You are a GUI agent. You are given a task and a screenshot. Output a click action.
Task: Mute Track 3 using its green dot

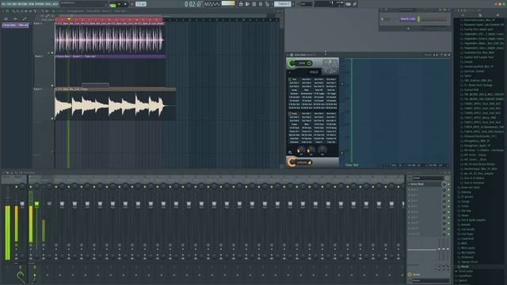click(x=52, y=118)
